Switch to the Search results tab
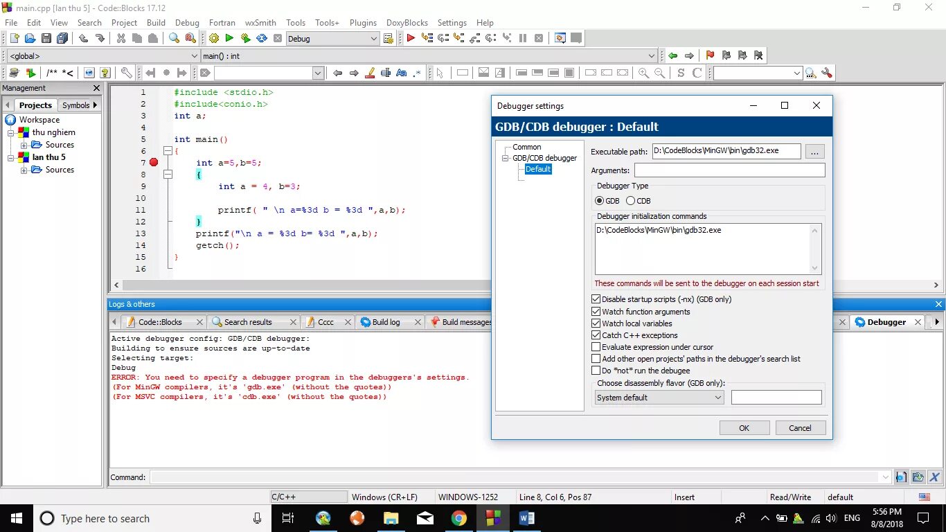This screenshot has width=946, height=532. [x=248, y=322]
